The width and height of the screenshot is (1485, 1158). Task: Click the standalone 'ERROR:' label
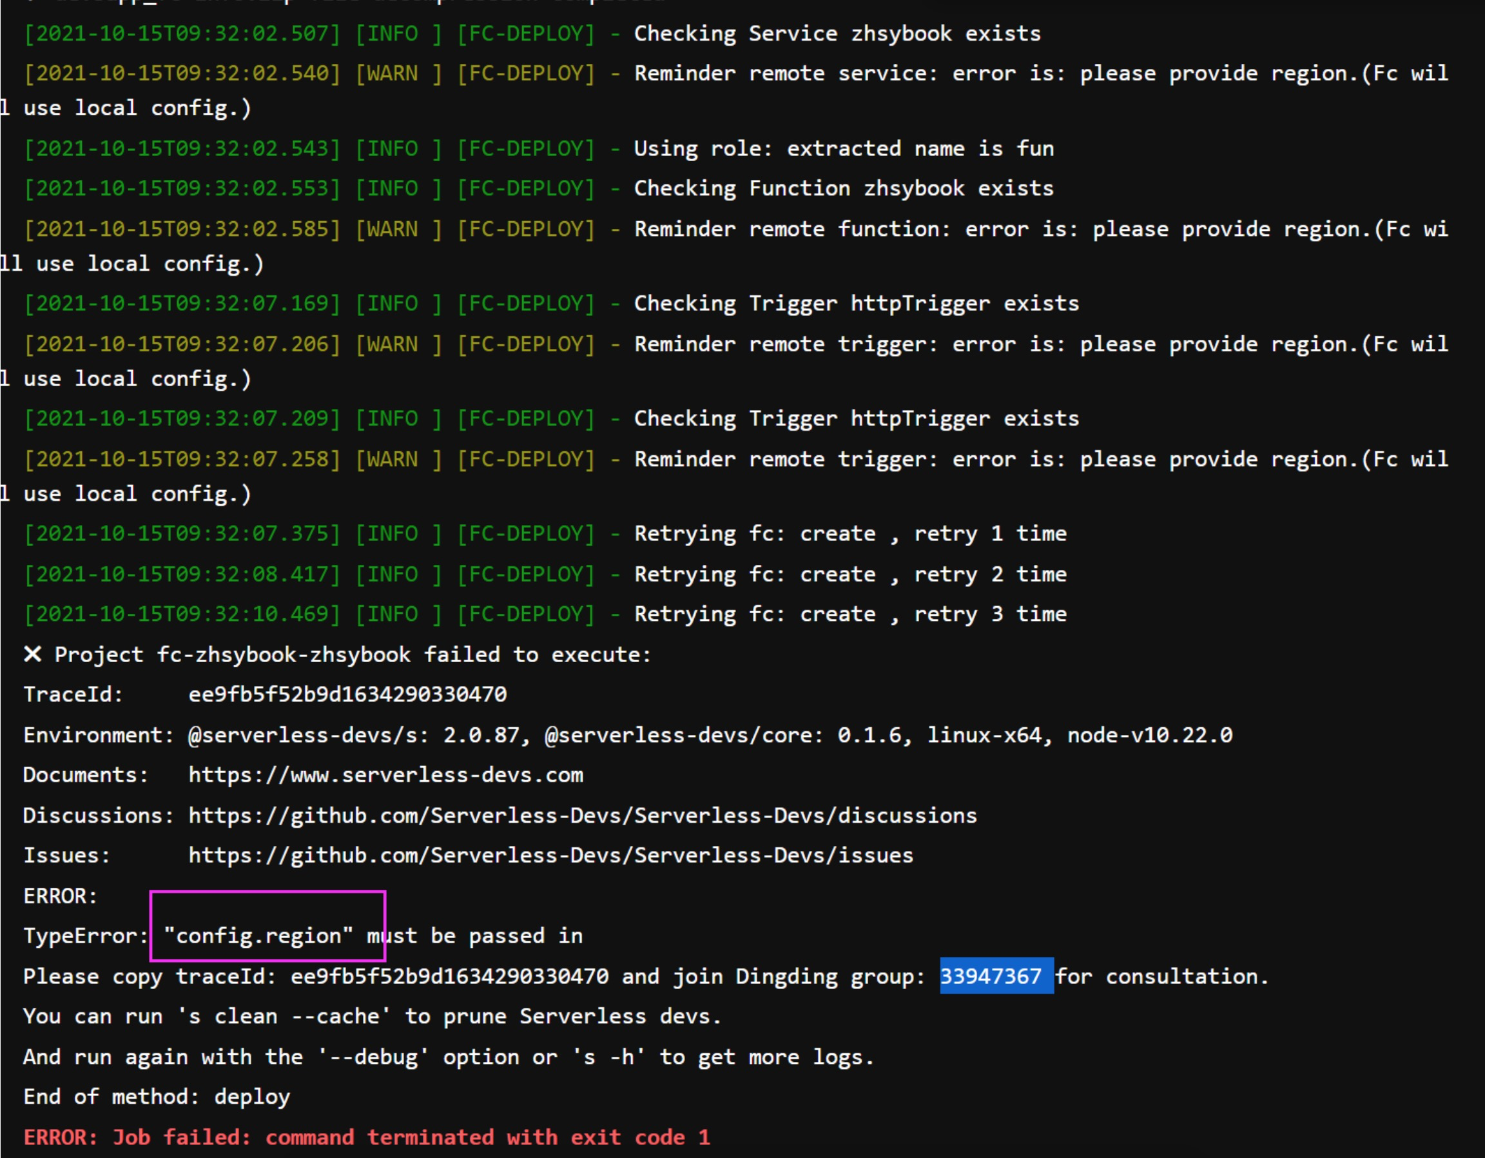tap(61, 896)
